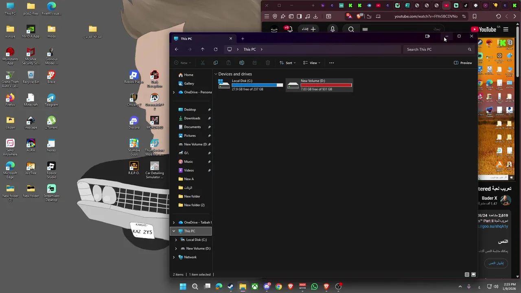Select Local Disk (C:) drive tile
The image size is (521, 293).
(250, 85)
